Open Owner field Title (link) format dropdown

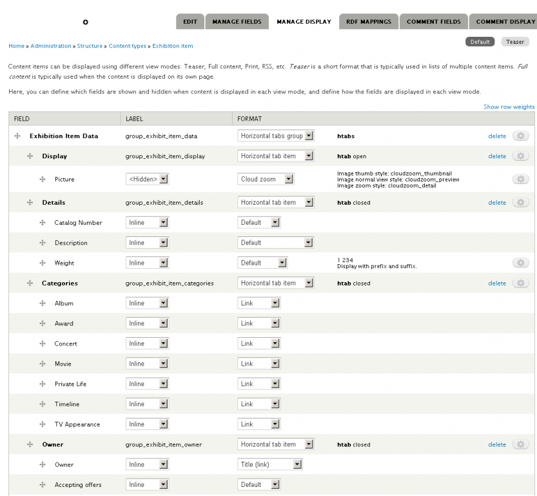click(270, 464)
